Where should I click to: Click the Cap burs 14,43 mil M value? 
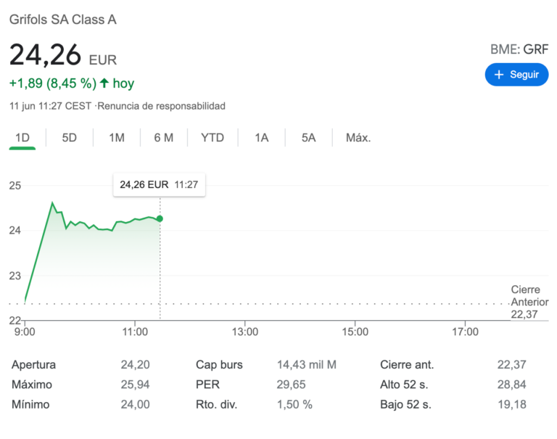click(x=307, y=365)
